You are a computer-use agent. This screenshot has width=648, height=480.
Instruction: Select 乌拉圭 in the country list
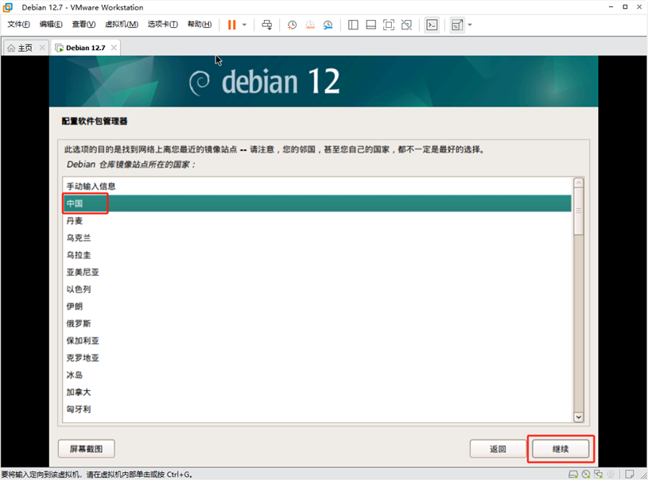[317, 255]
